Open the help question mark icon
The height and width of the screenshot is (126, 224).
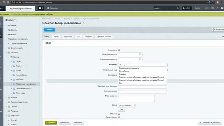coord(222,8)
